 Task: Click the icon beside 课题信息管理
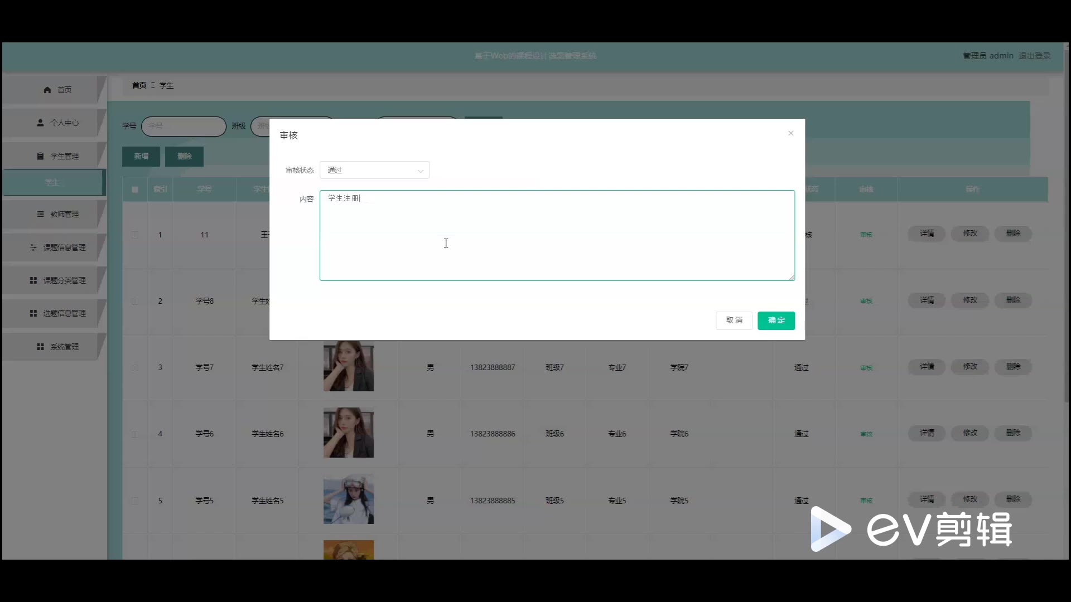[33, 247]
